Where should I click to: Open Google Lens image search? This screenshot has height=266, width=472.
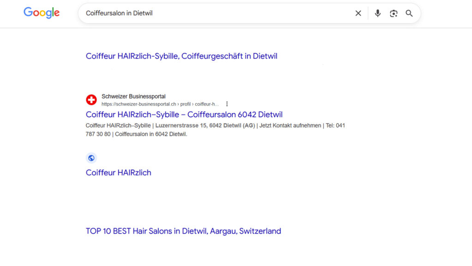(393, 13)
